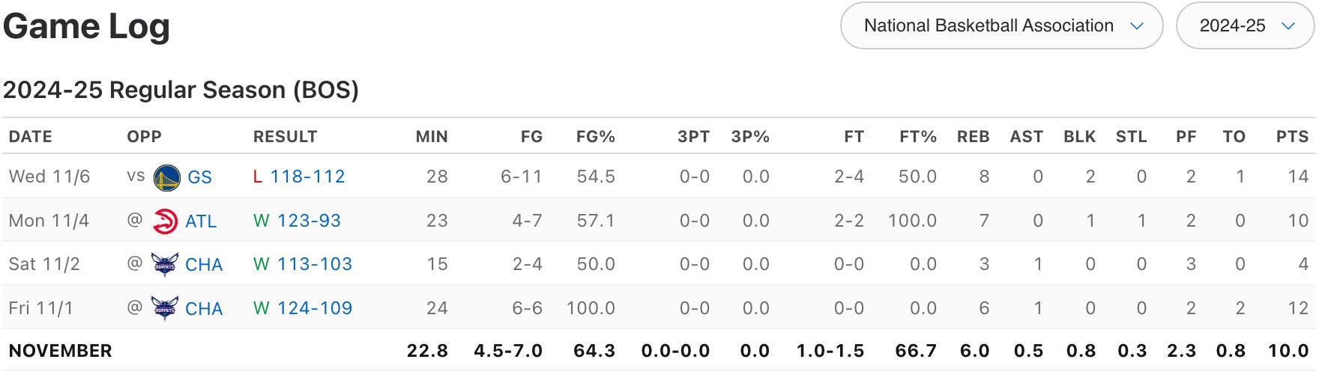The image size is (1331, 380).
Task: Open the 118-112 game result link
Action: [307, 177]
